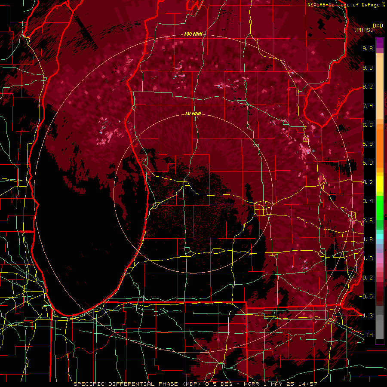The image size is (387, 387).
Task: Click the 9.0 value on the color scale
Action: (x=368, y=68)
